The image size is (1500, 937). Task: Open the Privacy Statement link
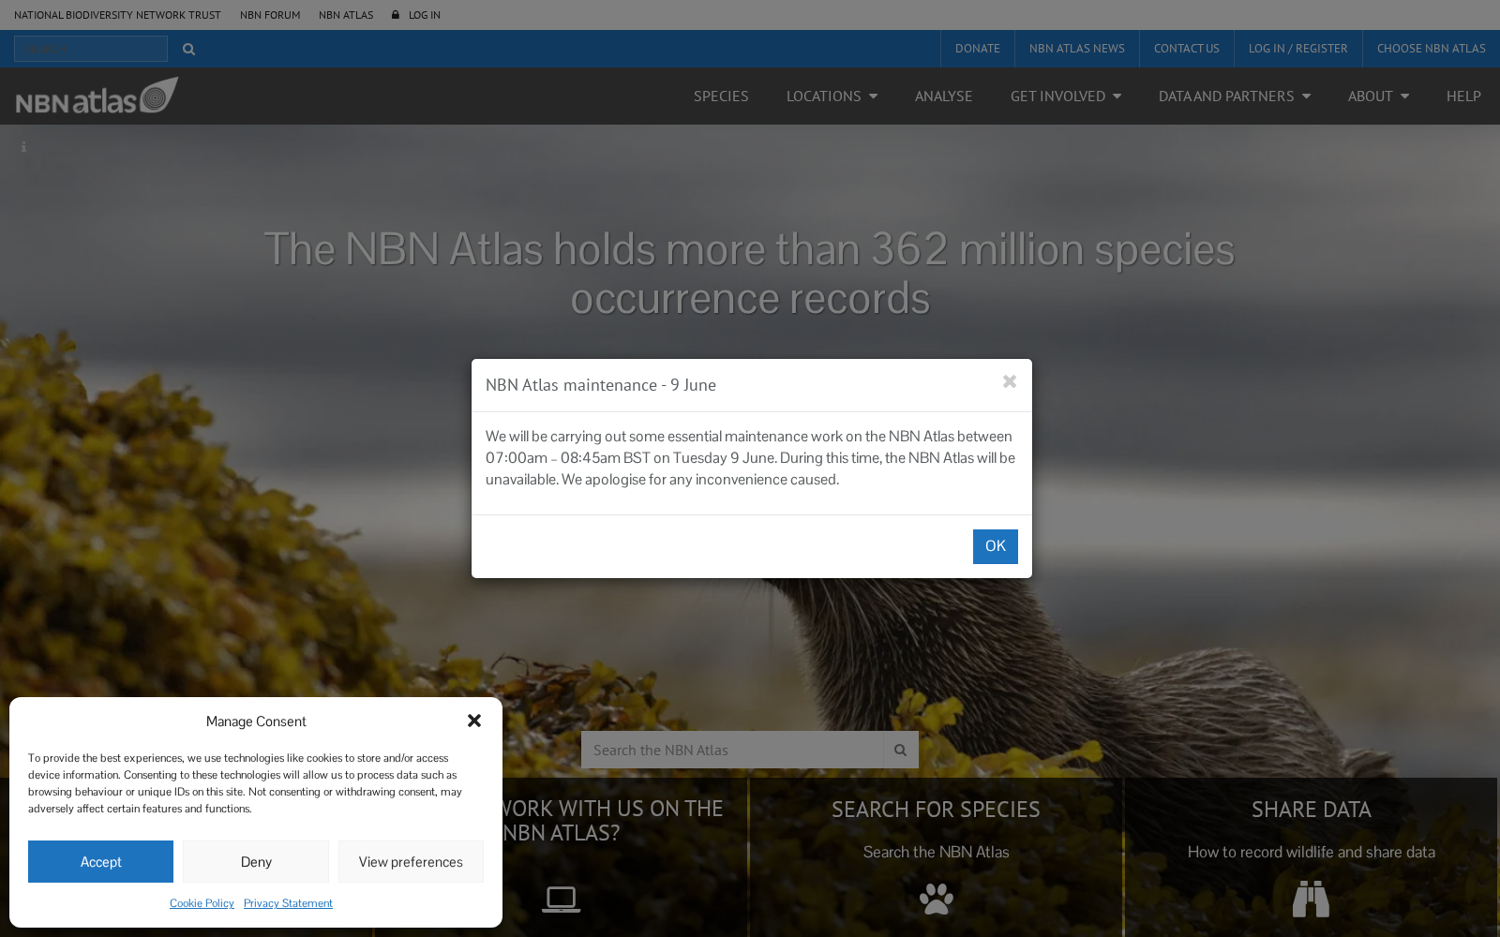288,903
